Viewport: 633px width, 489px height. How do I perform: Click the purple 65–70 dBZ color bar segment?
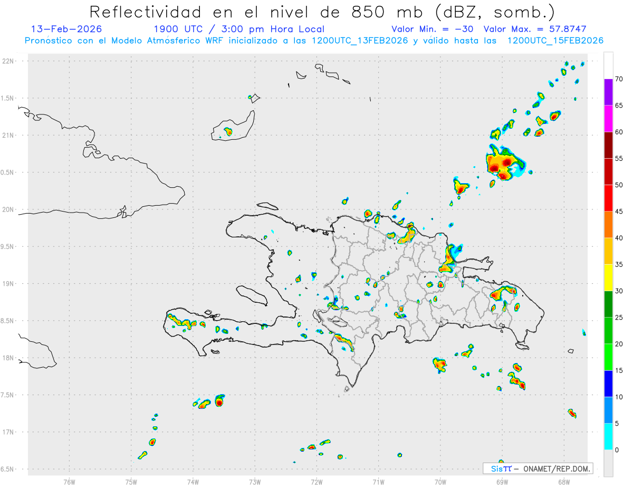[x=608, y=92]
